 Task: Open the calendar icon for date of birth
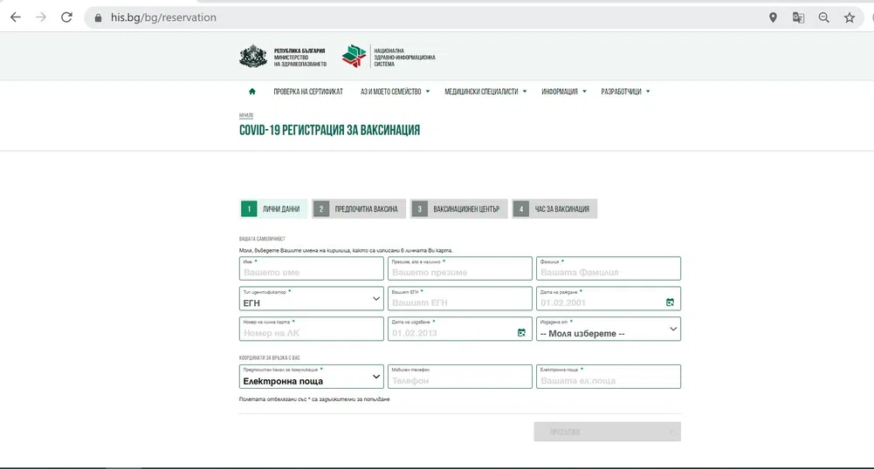(670, 302)
